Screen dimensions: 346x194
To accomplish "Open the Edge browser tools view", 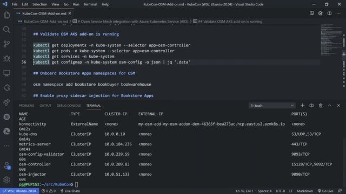I will click(x=6, y=131).
